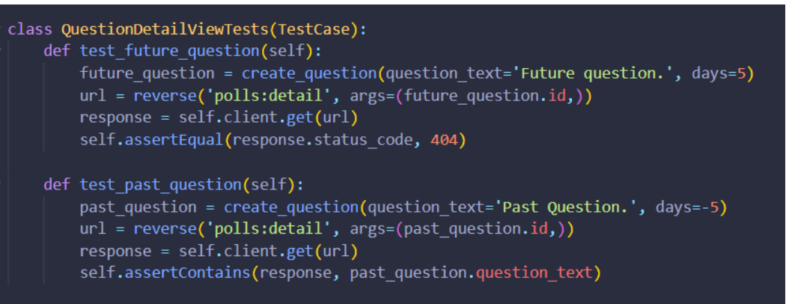Viewport: 789px width, 304px height.
Task: Click the 404 status code number
Action: [x=445, y=141]
